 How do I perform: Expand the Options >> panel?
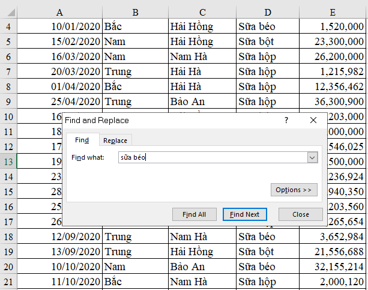tap(293, 190)
